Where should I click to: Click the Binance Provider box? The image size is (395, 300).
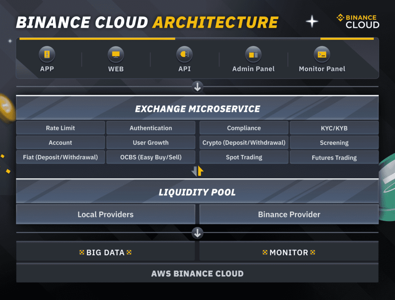click(289, 214)
